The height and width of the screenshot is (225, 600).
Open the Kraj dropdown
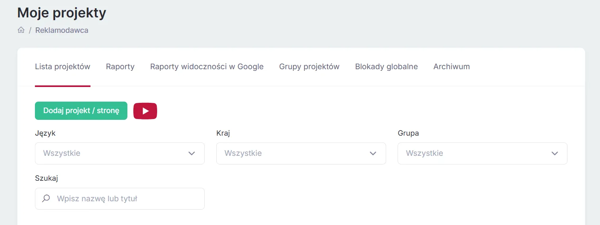click(301, 153)
